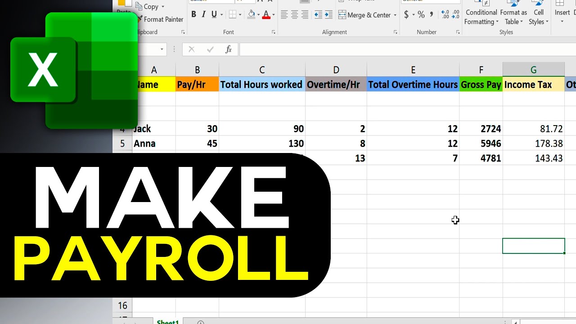This screenshot has width=576, height=324.
Task: Select the Total Overtime Hours header cell
Action: click(x=413, y=85)
